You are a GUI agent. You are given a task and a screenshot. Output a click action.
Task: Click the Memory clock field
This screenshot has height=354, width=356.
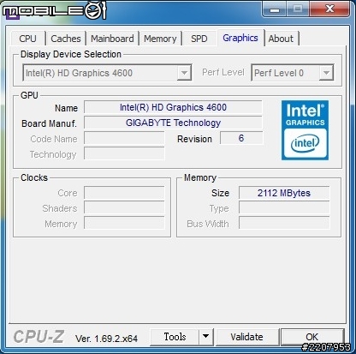(124, 224)
